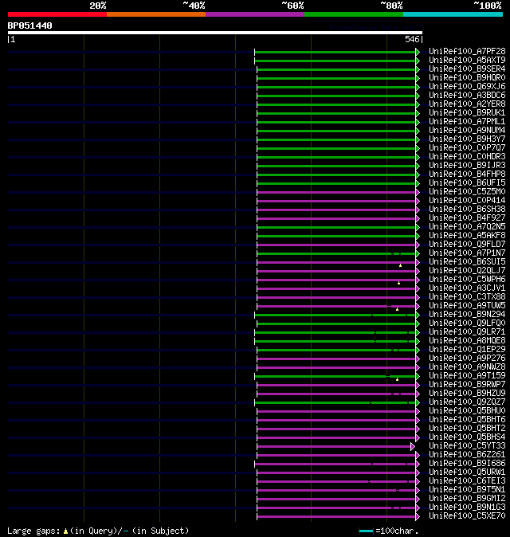Select UniRef100_A9NUM4 label
The width and height of the screenshot is (510, 537).
(x=467, y=130)
